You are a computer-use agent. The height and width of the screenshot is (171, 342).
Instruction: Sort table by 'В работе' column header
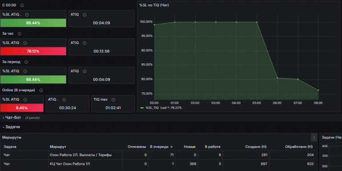tap(213, 147)
